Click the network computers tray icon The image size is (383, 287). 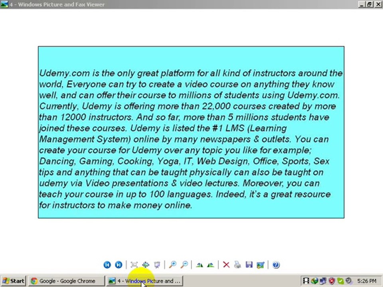(323, 281)
